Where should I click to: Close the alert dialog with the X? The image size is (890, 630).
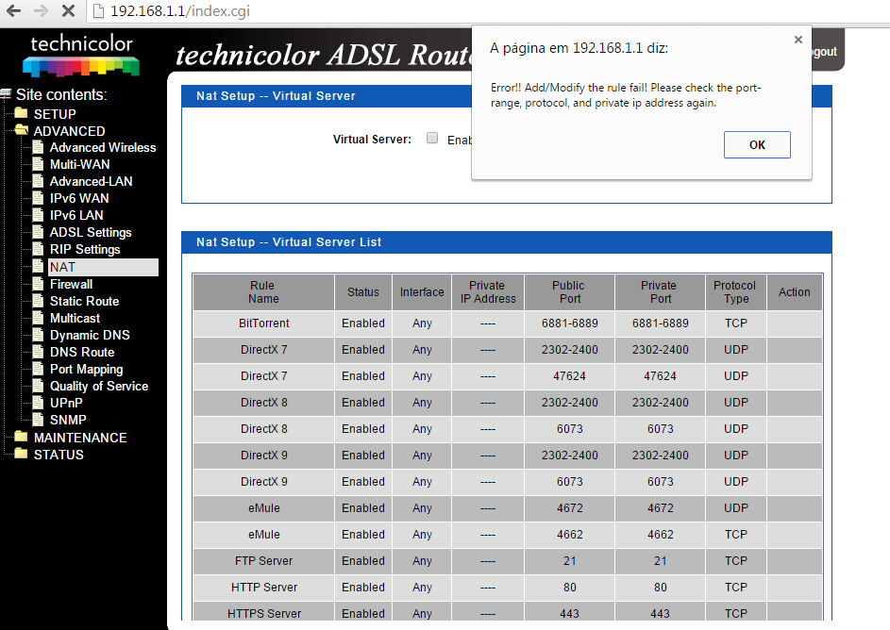click(x=798, y=40)
